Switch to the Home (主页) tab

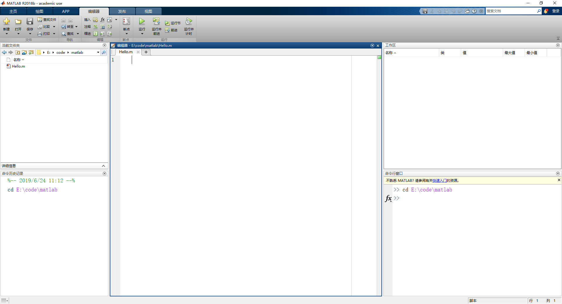(x=13, y=11)
